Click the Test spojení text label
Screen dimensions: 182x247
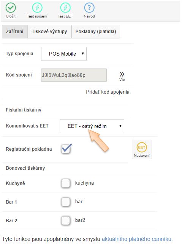(37, 16)
